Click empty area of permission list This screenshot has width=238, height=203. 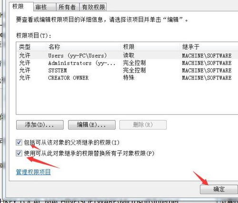(127, 98)
